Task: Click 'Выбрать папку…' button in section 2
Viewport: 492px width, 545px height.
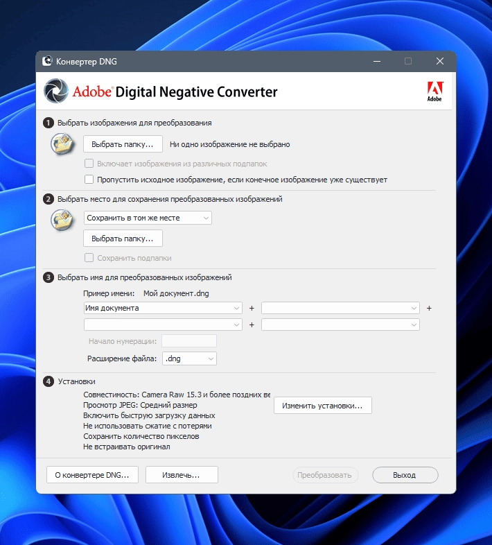Action: click(x=123, y=239)
